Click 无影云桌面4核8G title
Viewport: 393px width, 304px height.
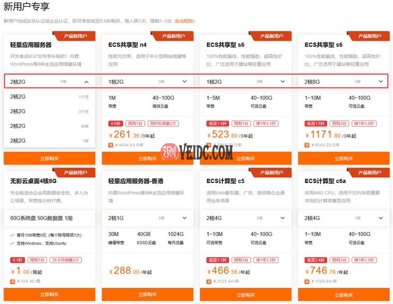pos(33,181)
